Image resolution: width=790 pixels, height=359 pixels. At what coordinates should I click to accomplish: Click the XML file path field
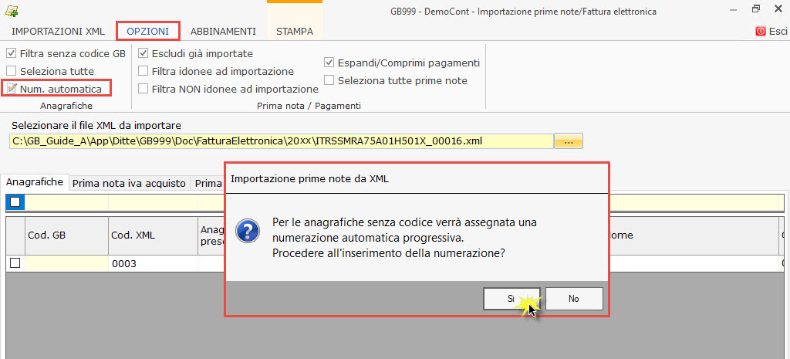pyautogui.click(x=281, y=141)
